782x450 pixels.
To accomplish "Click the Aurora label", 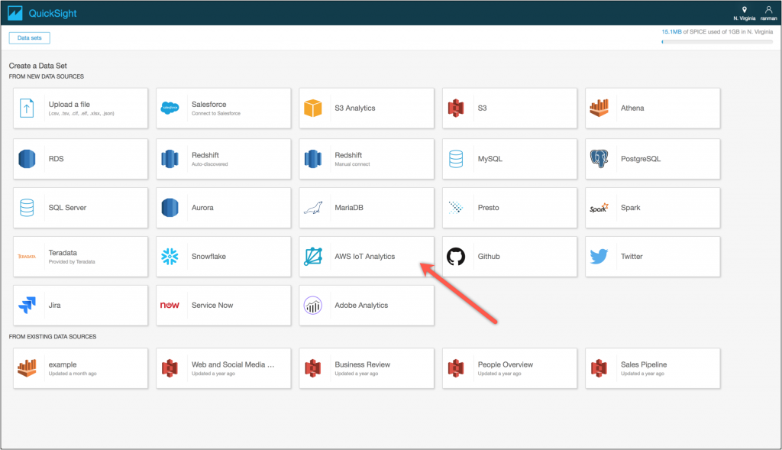I will [202, 208].
